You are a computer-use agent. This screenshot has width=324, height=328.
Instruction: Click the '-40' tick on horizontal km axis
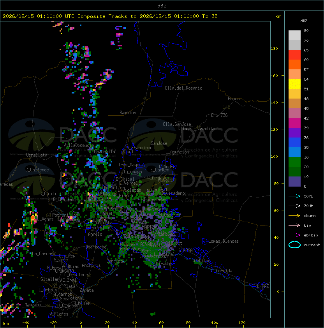tap(26, 323)
